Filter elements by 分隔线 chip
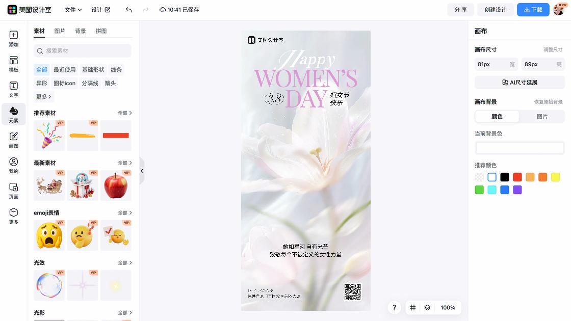This screenshot has height=321, width=571. [x=90, y=83]
